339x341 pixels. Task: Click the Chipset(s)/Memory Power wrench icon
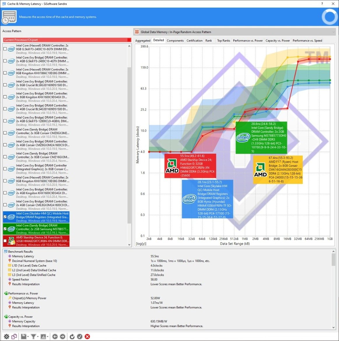pyautogui.click(x=10, y=298)
